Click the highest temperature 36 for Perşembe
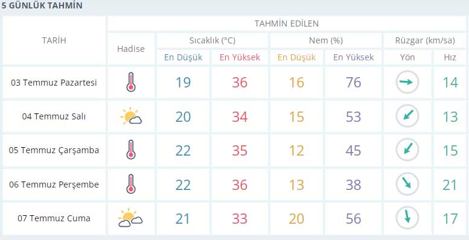The width and height of the screenshot is (469, 240). 240,185
